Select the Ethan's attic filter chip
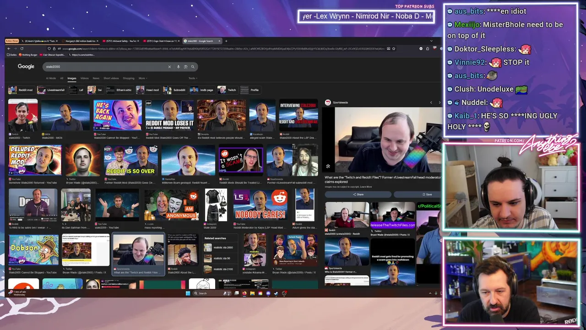Screen dimensions: 586x330 coord(119,90)
